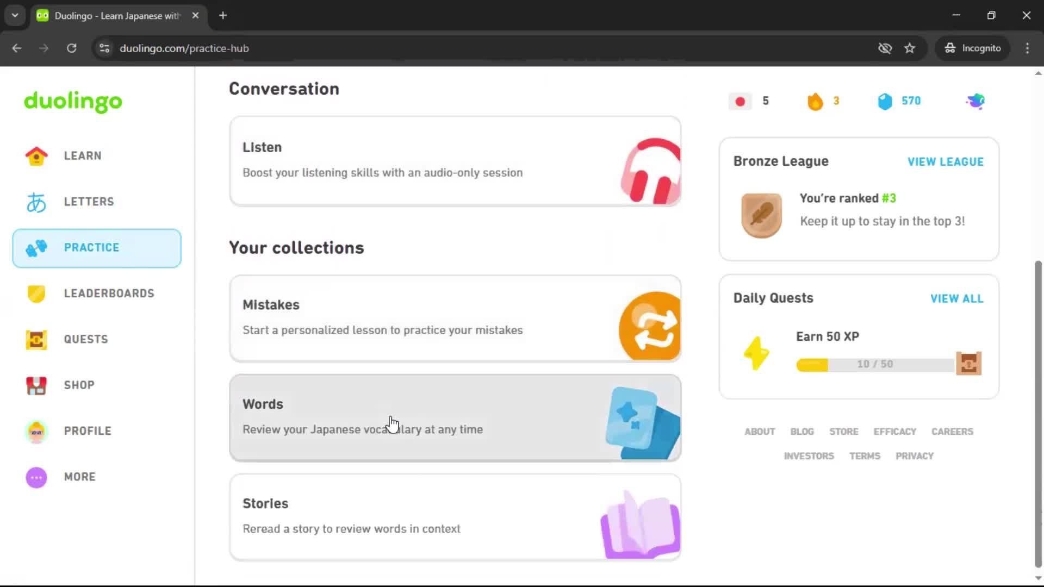Bookmark the page with the star icon
The width and height of the screenshot is (1044, 587).
pos(910,48)
